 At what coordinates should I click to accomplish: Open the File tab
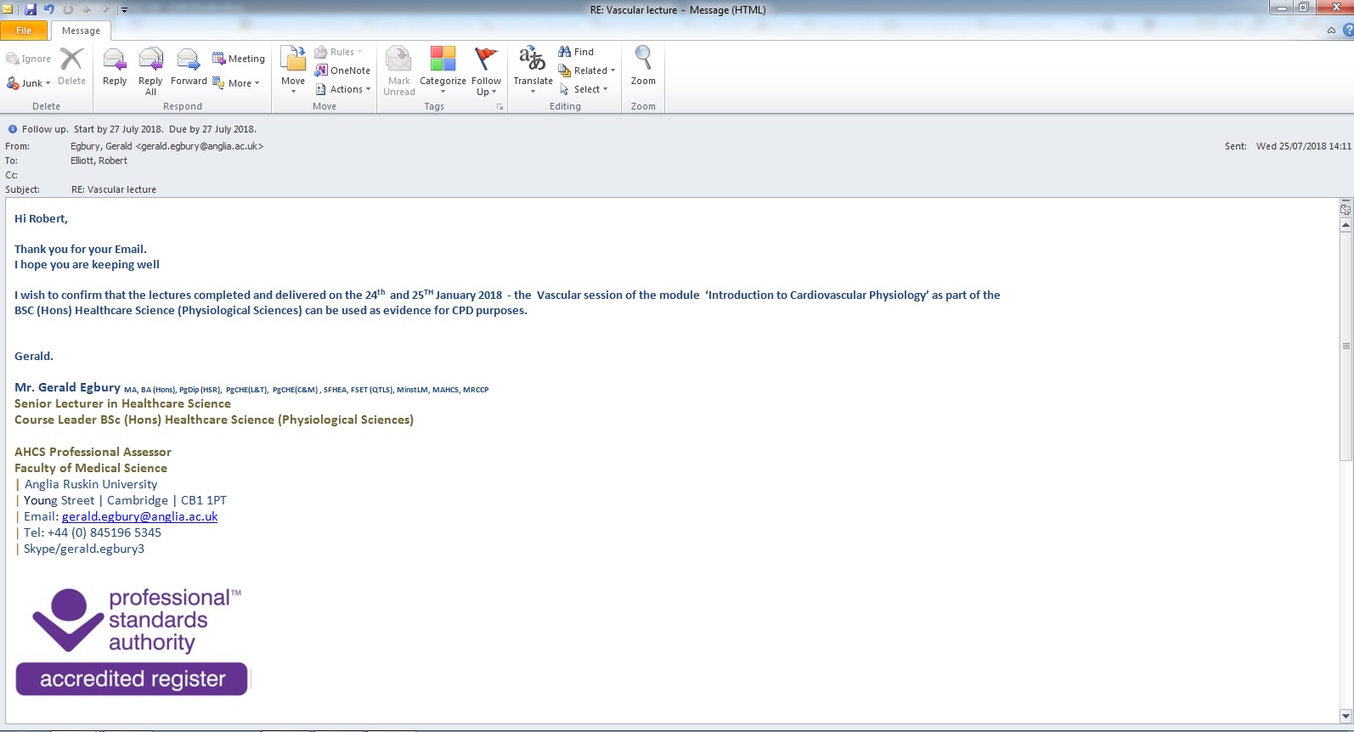tap(24, 31)
